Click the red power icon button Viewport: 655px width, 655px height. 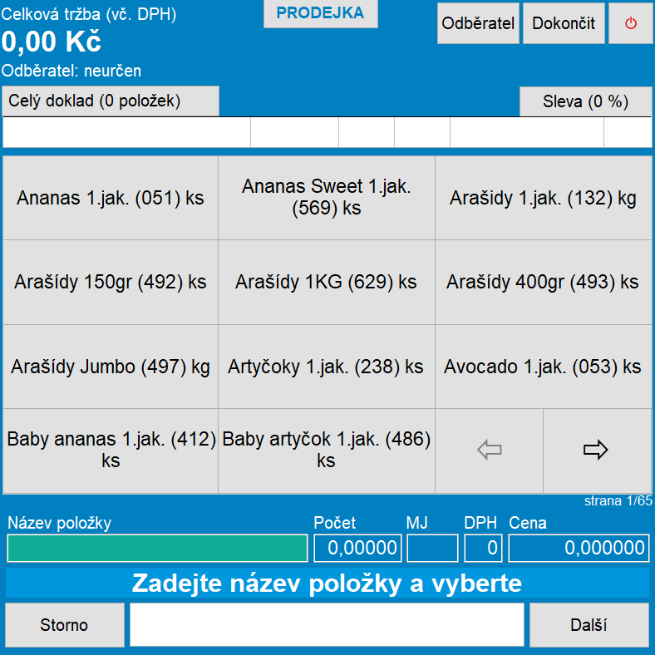[x=630, y=23]
